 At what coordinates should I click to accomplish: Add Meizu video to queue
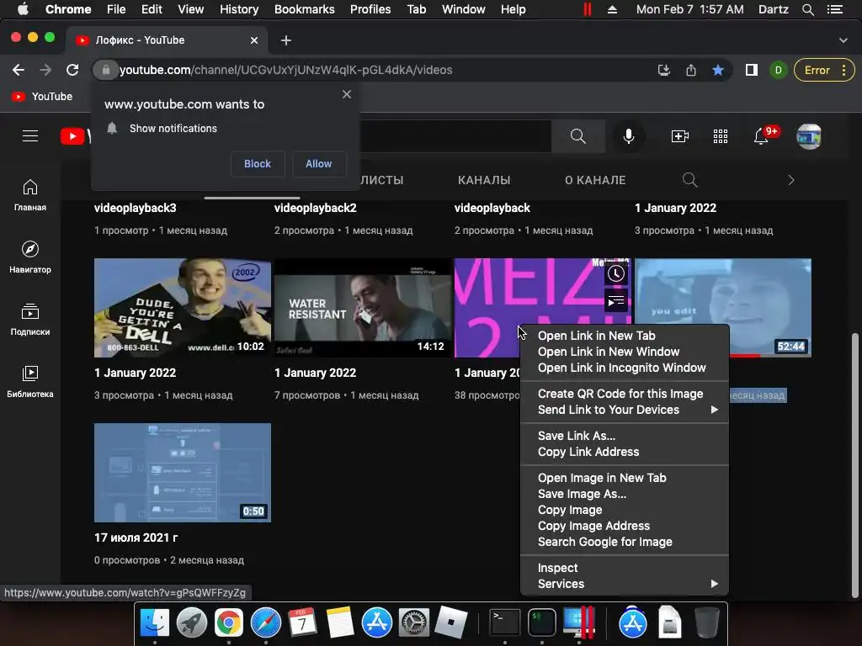615,301
